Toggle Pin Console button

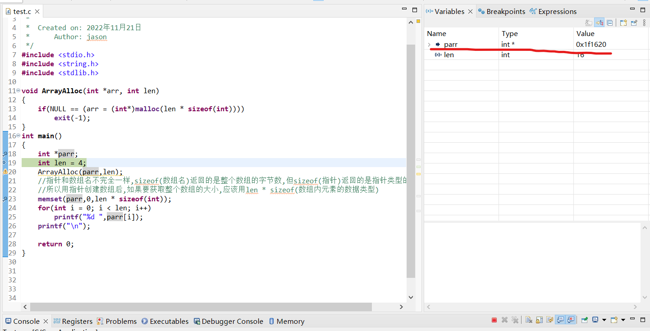(584, 320)
